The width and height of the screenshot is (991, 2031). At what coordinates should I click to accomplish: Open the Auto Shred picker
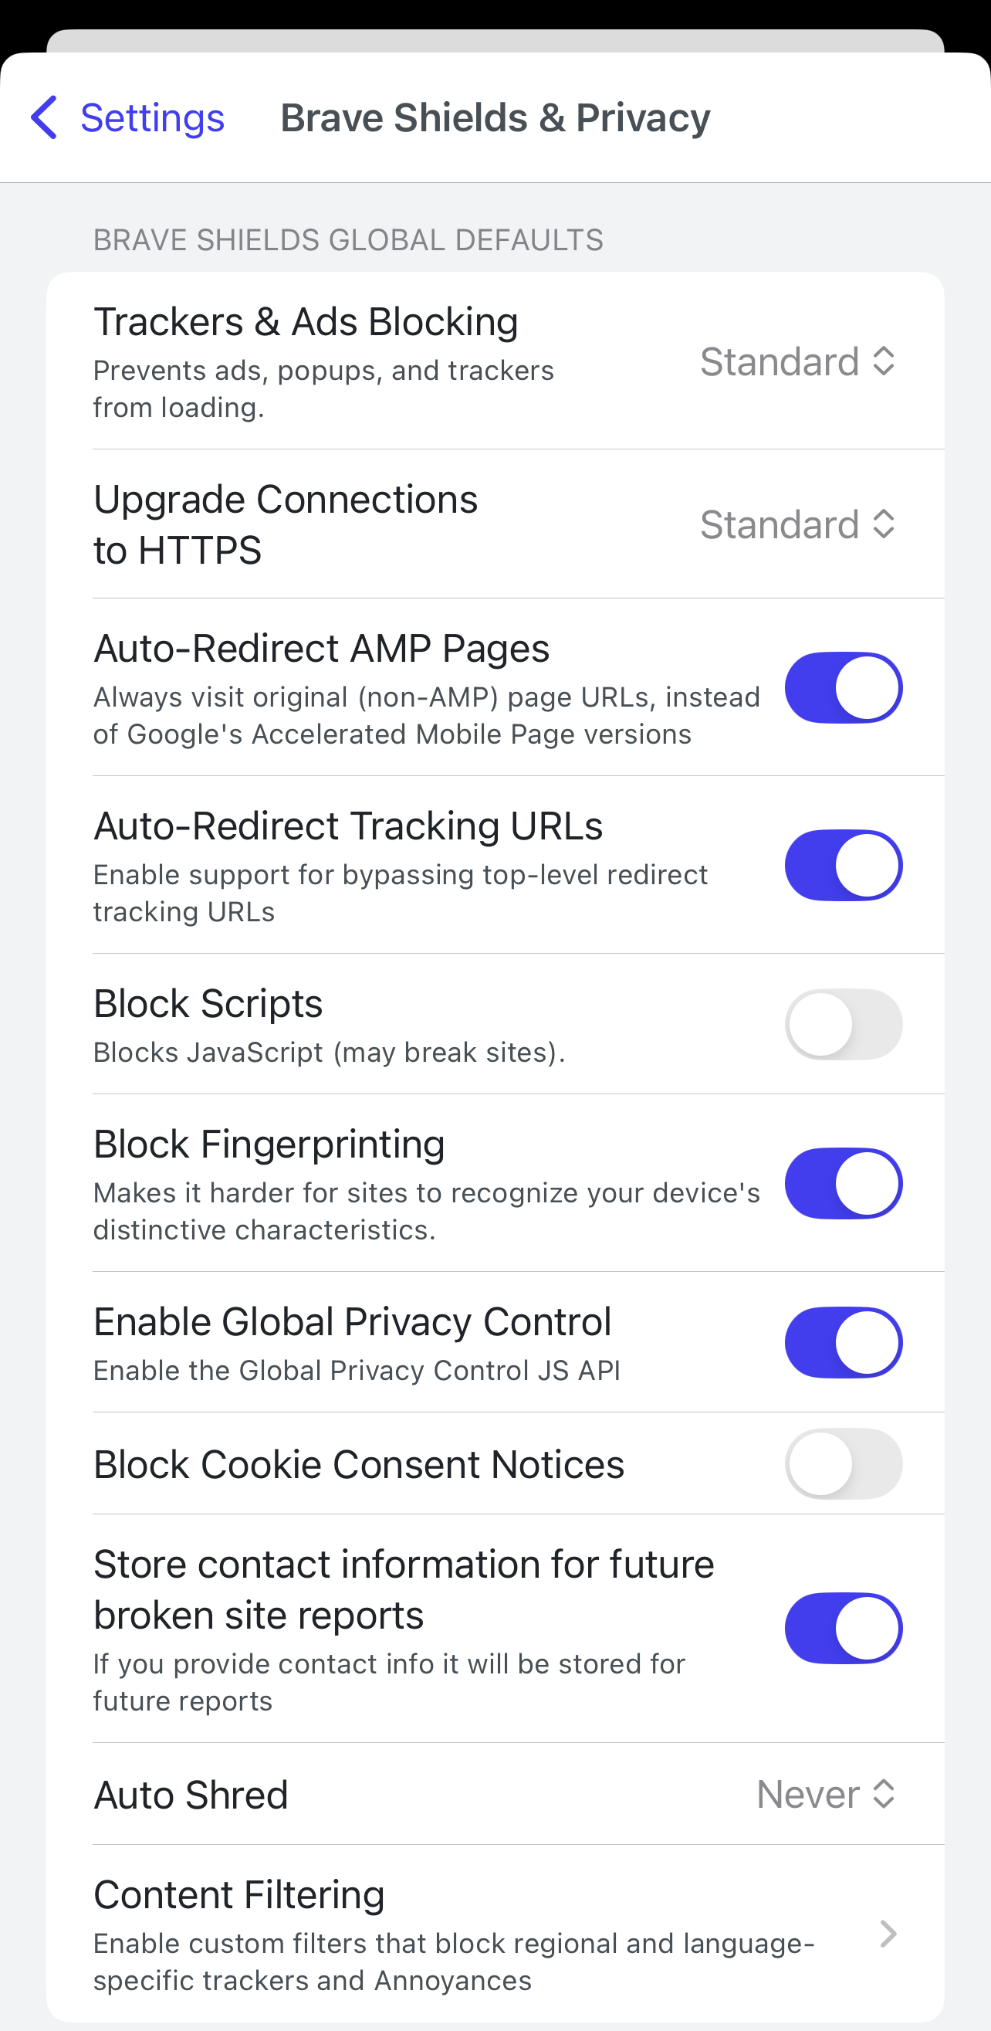coord(824,1795)
